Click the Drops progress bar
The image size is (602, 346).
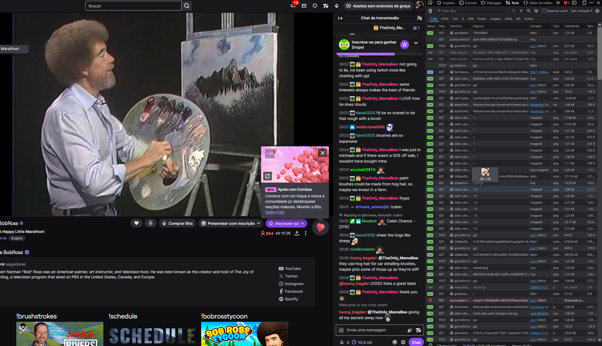[x=365, y=54]
